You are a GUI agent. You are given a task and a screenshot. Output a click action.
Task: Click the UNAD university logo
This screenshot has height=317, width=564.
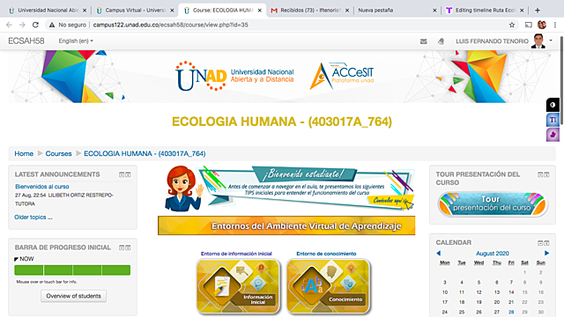coord(234,77)
